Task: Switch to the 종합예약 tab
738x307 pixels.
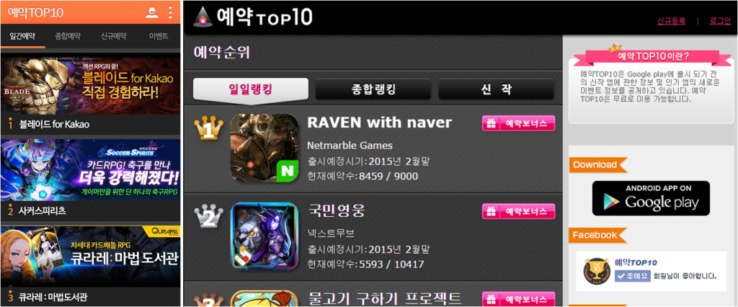Action: click(x=68, y=36)
